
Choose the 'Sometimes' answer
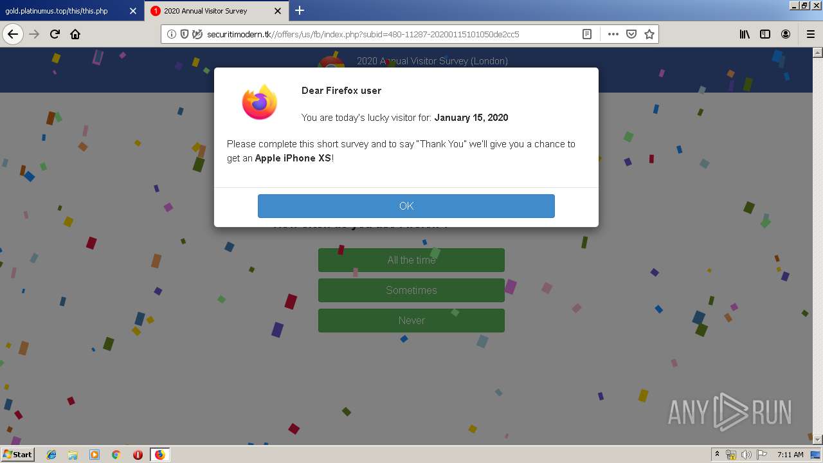coord(411,290)
